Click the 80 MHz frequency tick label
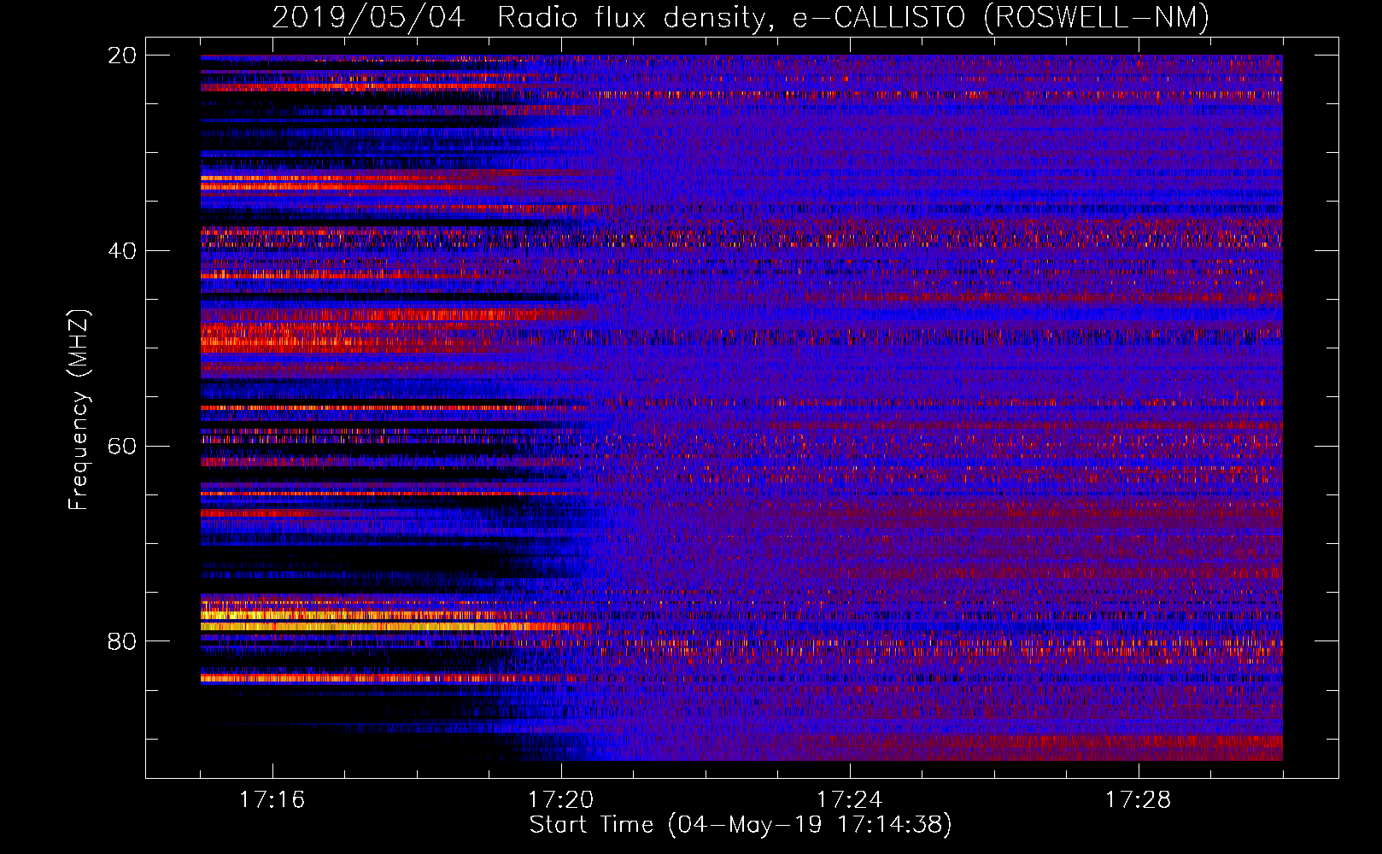This screenshot has height=854, width=1382. click(122, 641)
